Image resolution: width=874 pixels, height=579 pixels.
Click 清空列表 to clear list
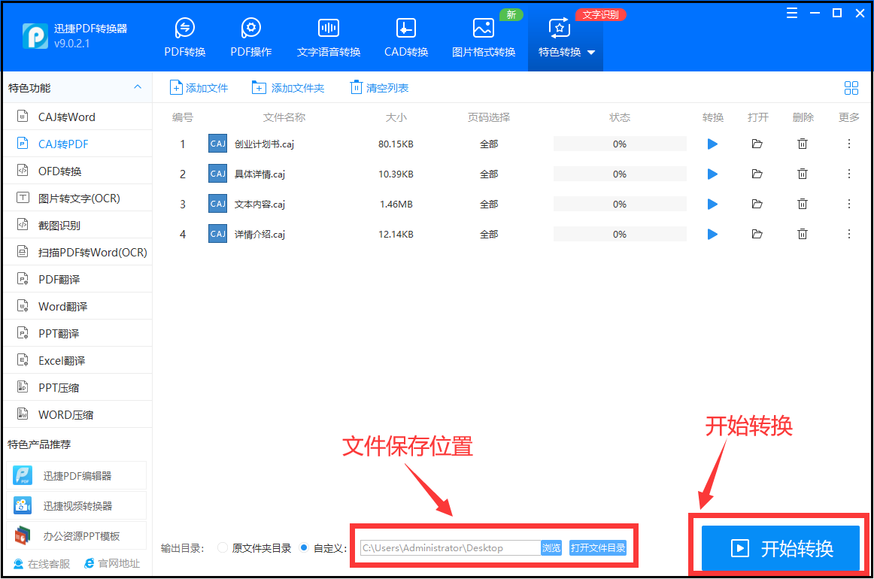pyautogui.click(x=379, y=87)
